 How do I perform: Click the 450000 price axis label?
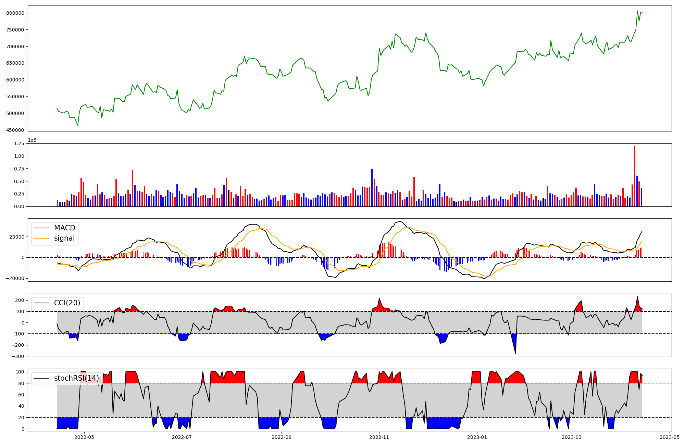pos(15,130)
